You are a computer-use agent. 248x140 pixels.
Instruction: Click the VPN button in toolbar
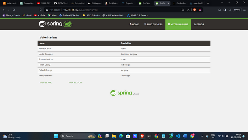tap(237, 10)
